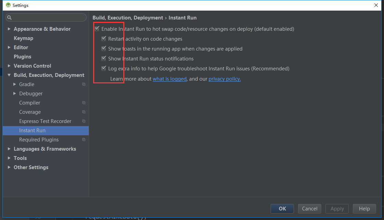Click the Android Studio Settings window icon
The image size is (384, 220).
[x=8, y=5]
